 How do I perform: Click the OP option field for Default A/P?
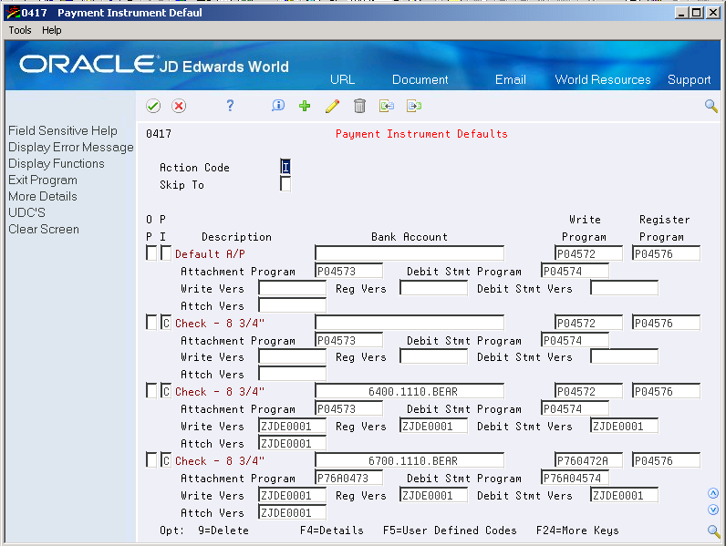150,253
